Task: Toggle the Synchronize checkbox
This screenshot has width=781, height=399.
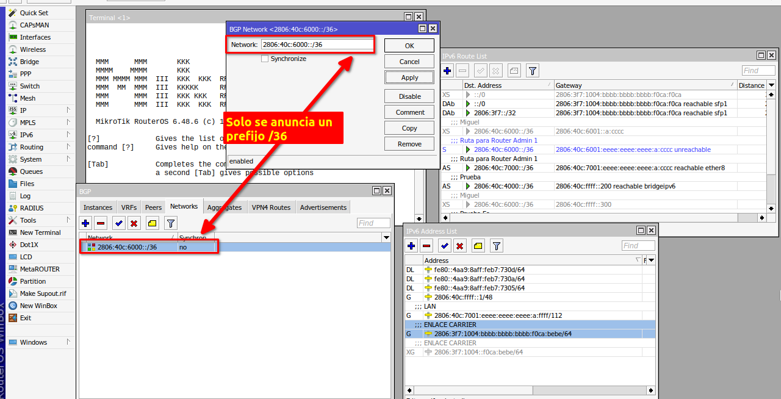Action: tap(265, 59)
